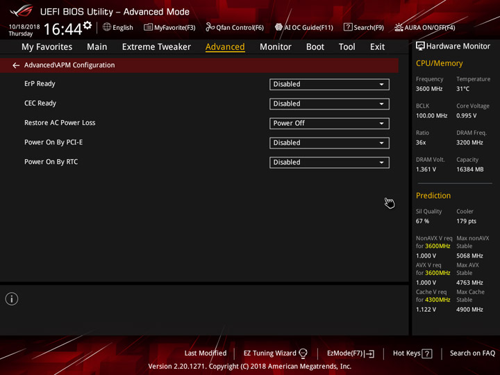Viewport: 500px width, 375px height.
Task: Switch to the Extreme Tweaker tab
Action: pyautogui.click(x=156, y=47)
